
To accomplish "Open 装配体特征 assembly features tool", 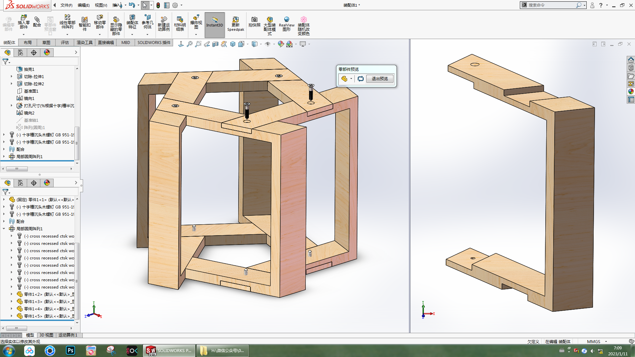I will (x=132, y=22).
